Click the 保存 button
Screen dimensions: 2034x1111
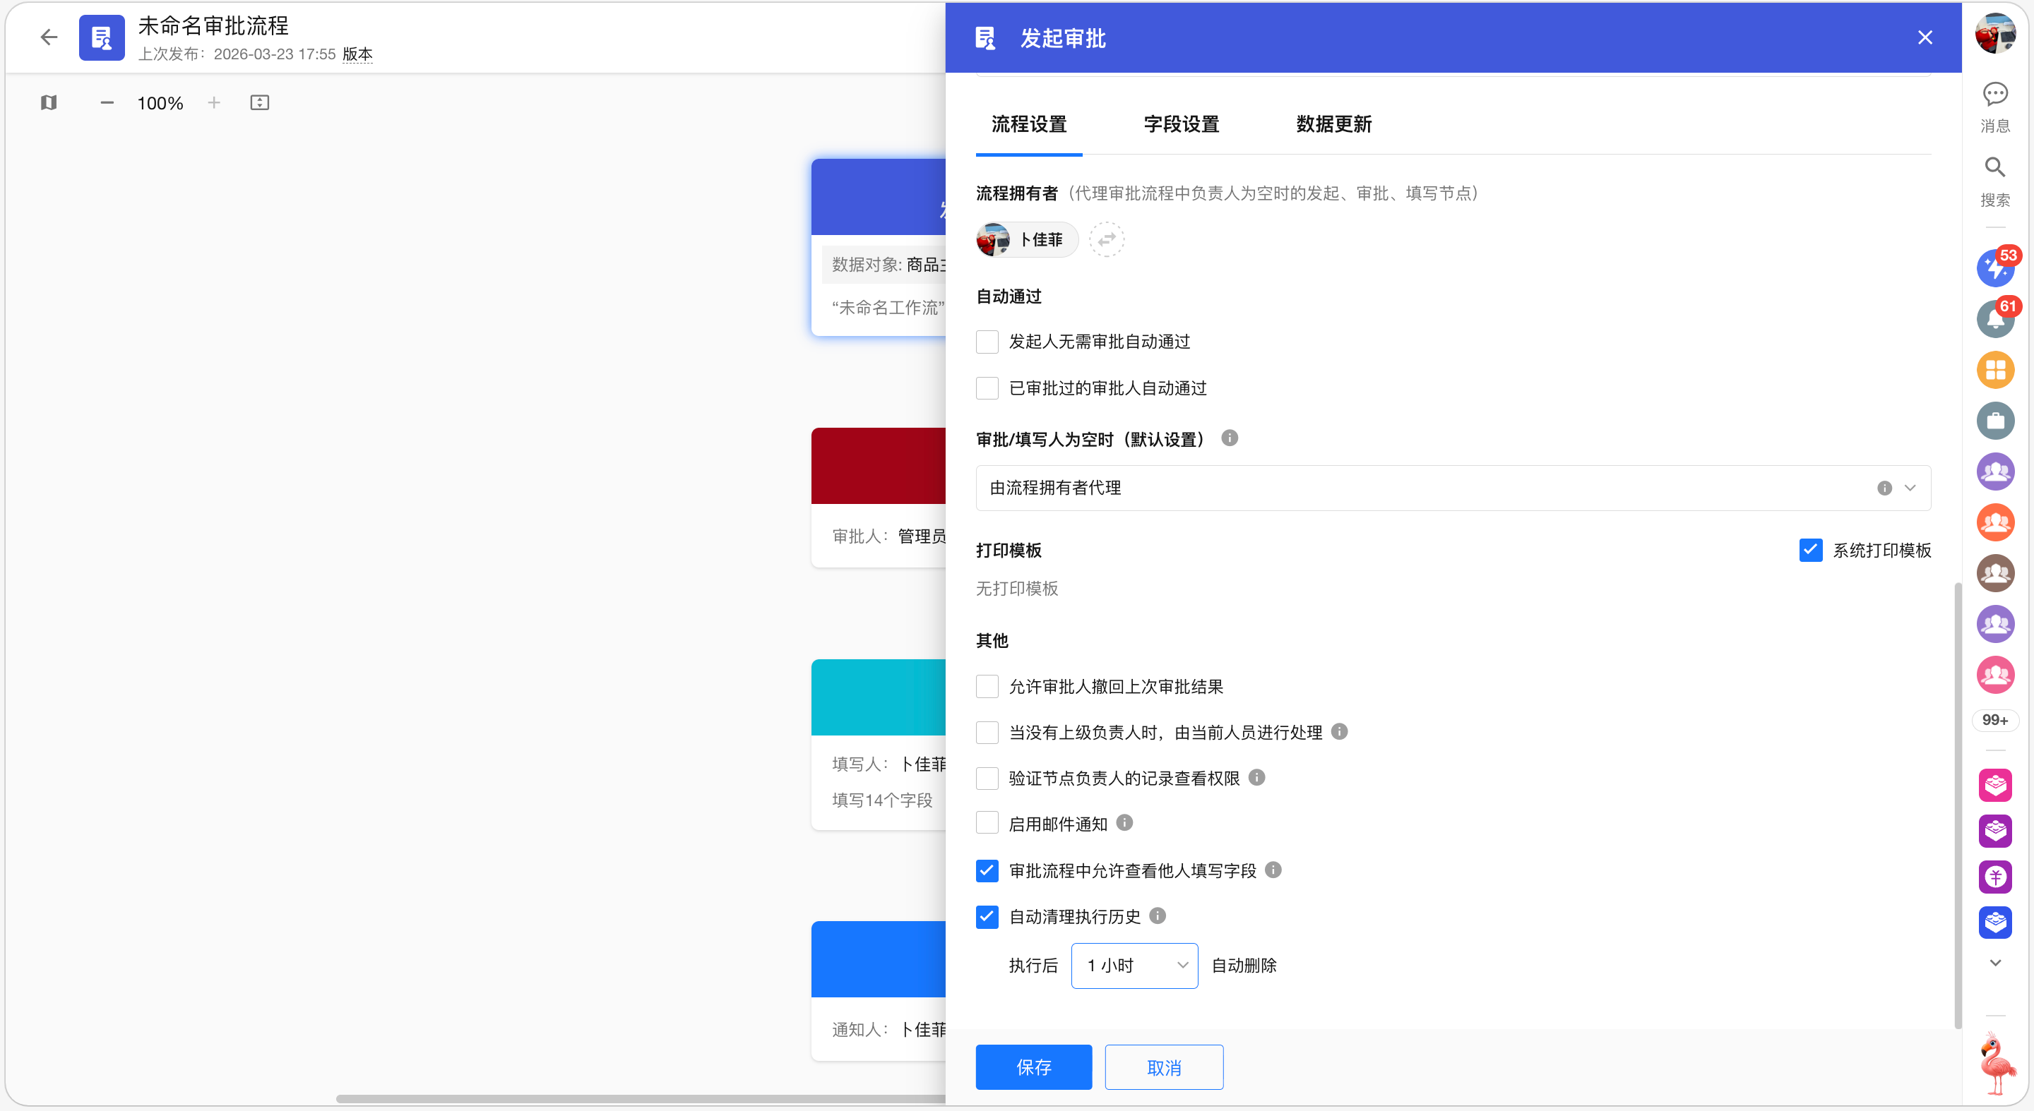pos(1033,1067)
